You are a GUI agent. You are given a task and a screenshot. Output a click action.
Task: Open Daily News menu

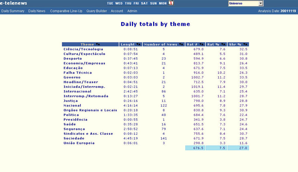click(x=37, y=11)
